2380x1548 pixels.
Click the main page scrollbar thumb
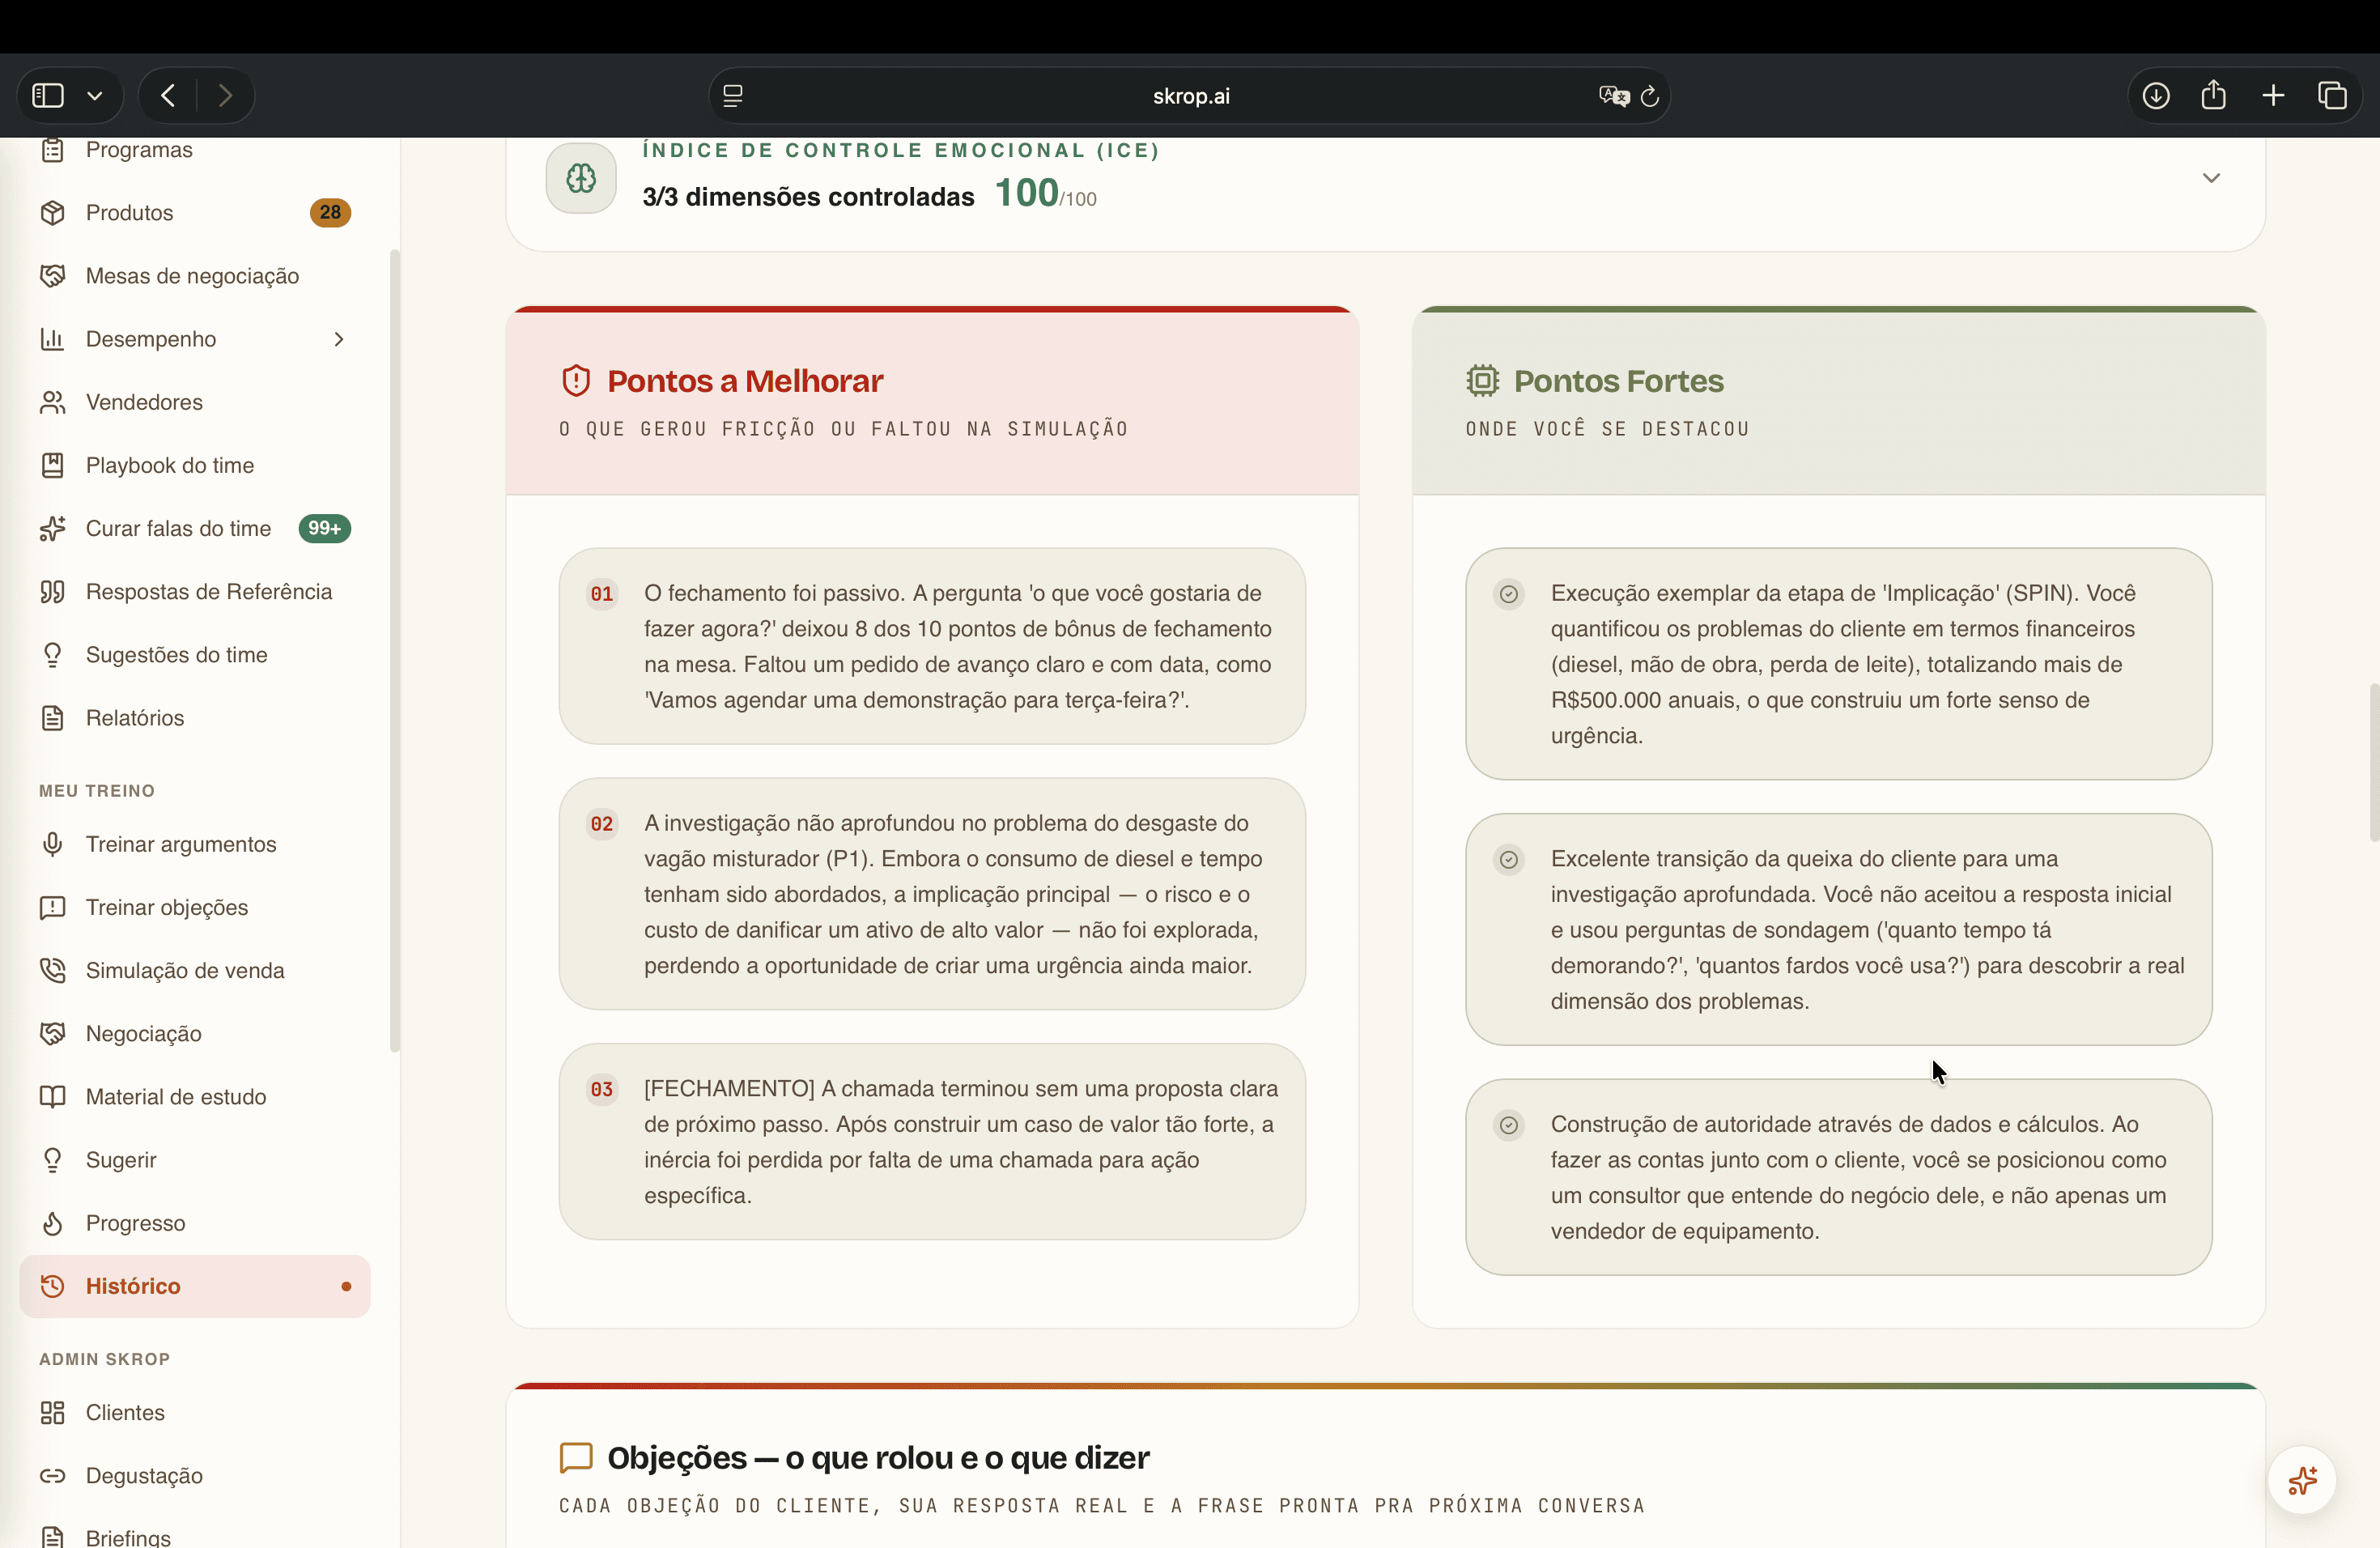pos(2374,763)
